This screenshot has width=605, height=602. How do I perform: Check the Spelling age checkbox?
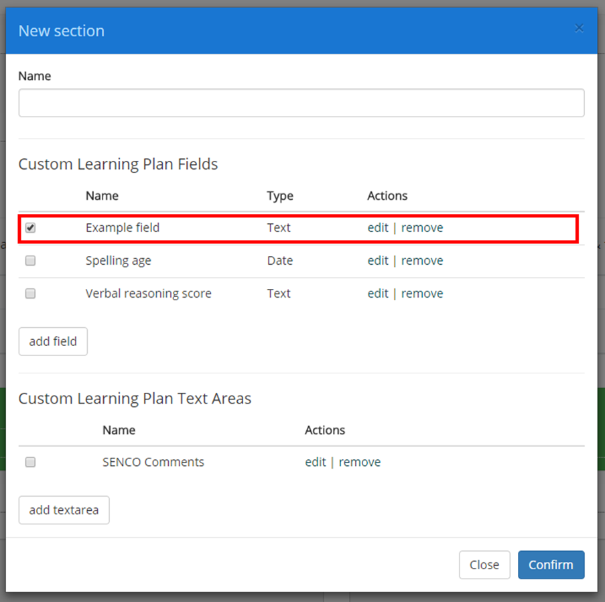[30, 260]
